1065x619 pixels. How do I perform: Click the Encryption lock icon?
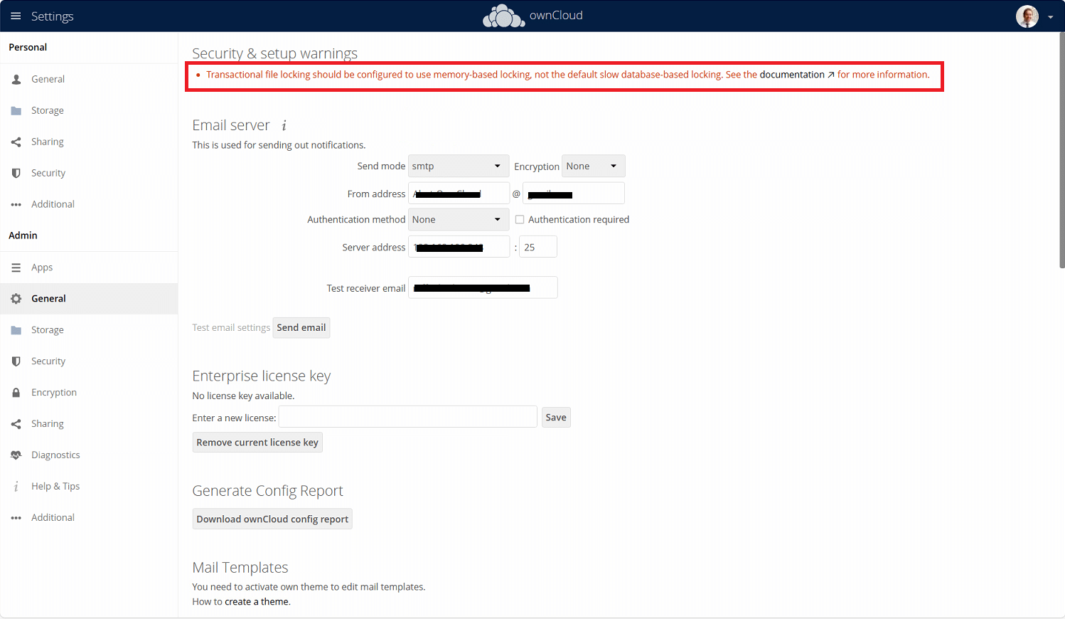(16, 393)
